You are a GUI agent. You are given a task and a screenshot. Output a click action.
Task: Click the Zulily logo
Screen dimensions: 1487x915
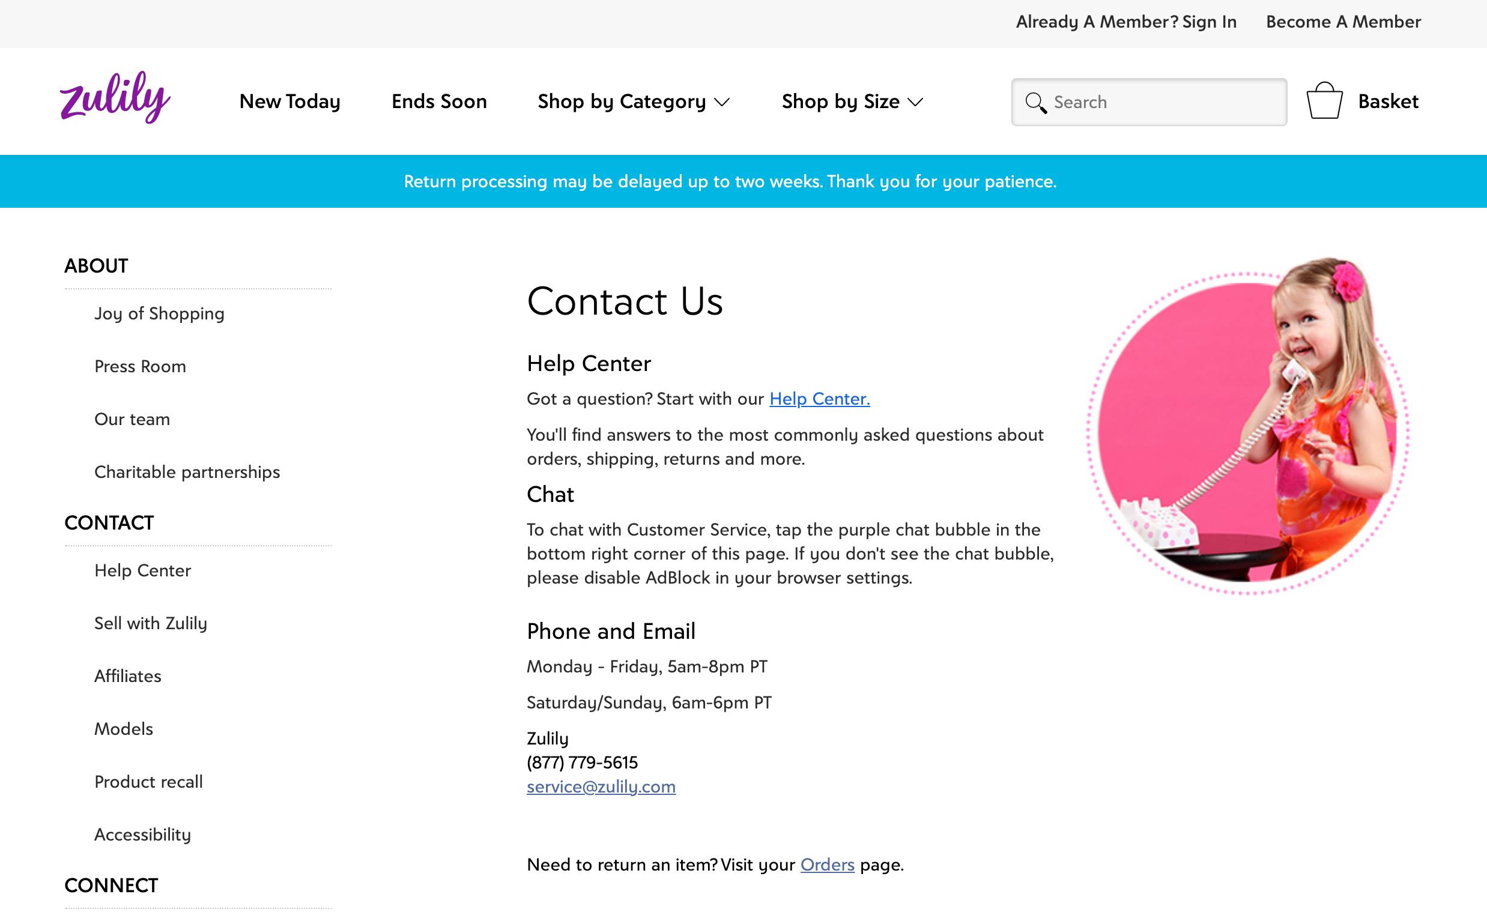[115, 98]
